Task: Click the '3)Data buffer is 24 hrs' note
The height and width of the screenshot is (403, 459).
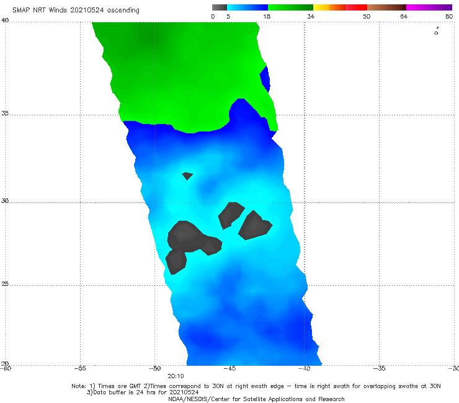Action: pos(143,392)
